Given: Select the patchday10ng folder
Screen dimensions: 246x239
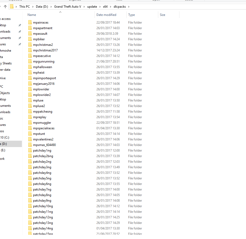Looking at the screenshot, I should [43, 206].
